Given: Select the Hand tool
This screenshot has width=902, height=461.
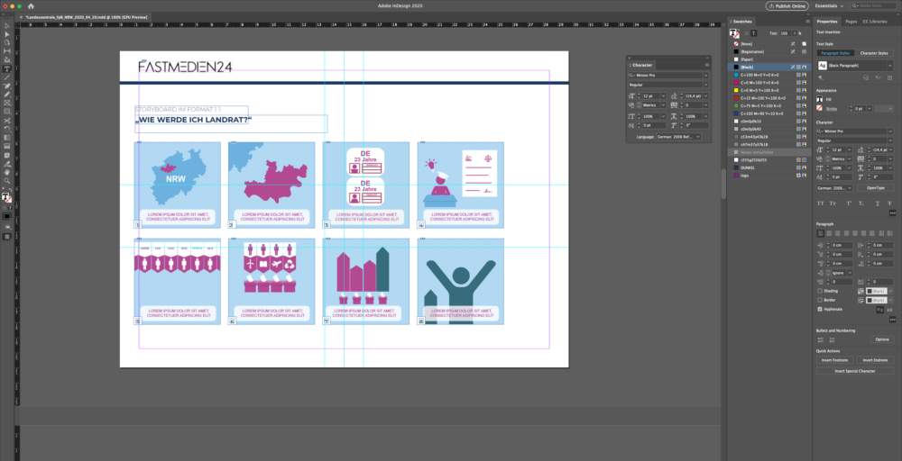Looking at the screenshot, I should pyautogui.click(x=7, y=171).
